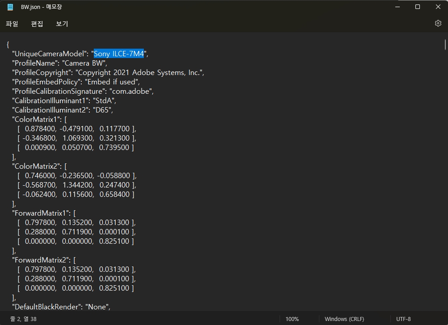This screenshot has width=448, height=325.
Task: Click the "UniqueCameraModel" key
Action: [x=49, y=54]
